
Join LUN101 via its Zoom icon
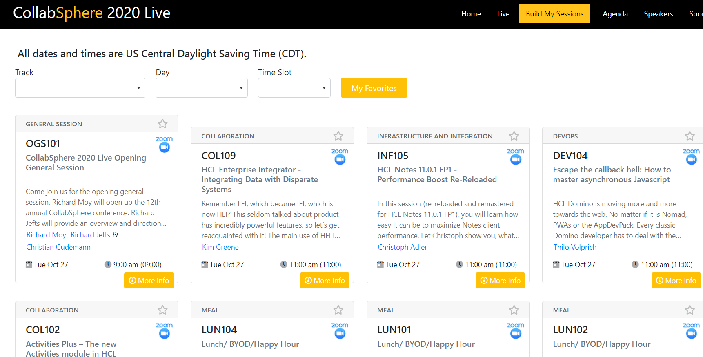pos(515,331)
